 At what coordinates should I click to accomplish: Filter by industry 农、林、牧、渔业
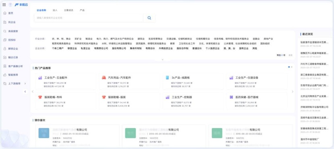point(61,39)
